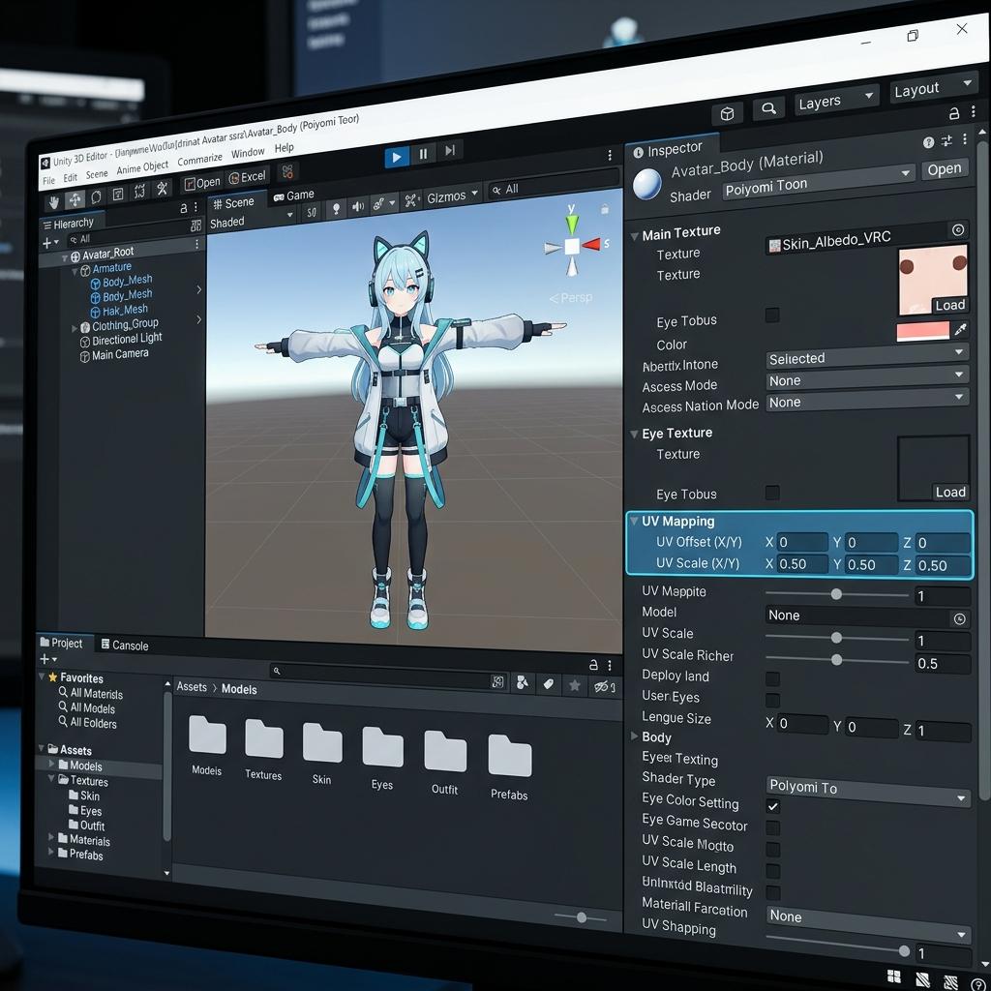Toggle scene lighting bulb icon

coord(336,209)
